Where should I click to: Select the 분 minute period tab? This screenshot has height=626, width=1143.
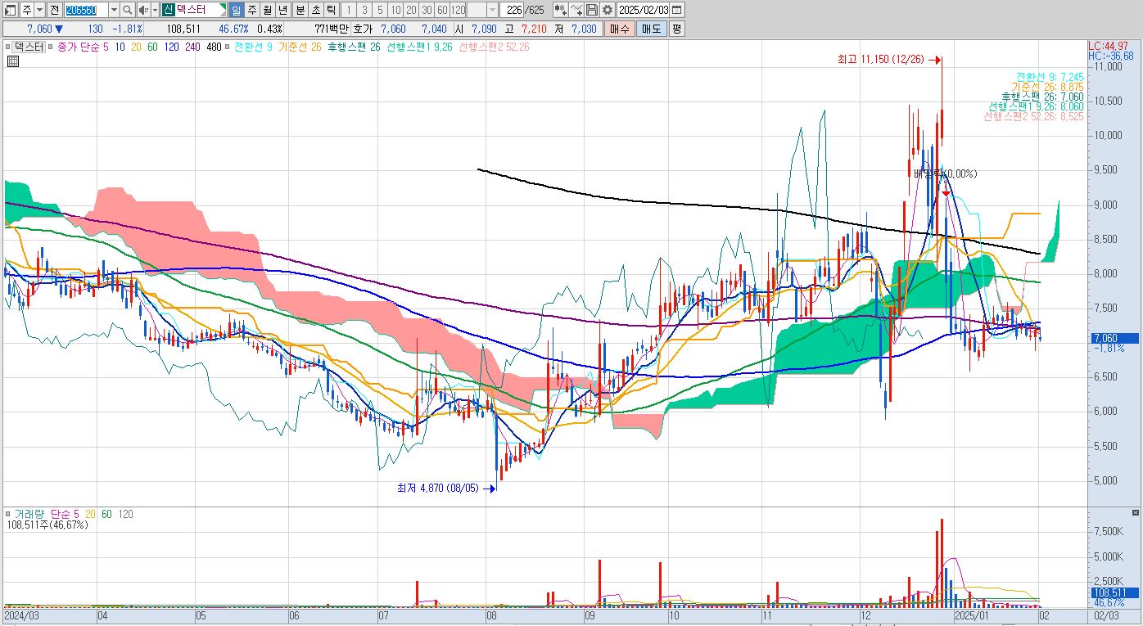click(x=300, y=10)
